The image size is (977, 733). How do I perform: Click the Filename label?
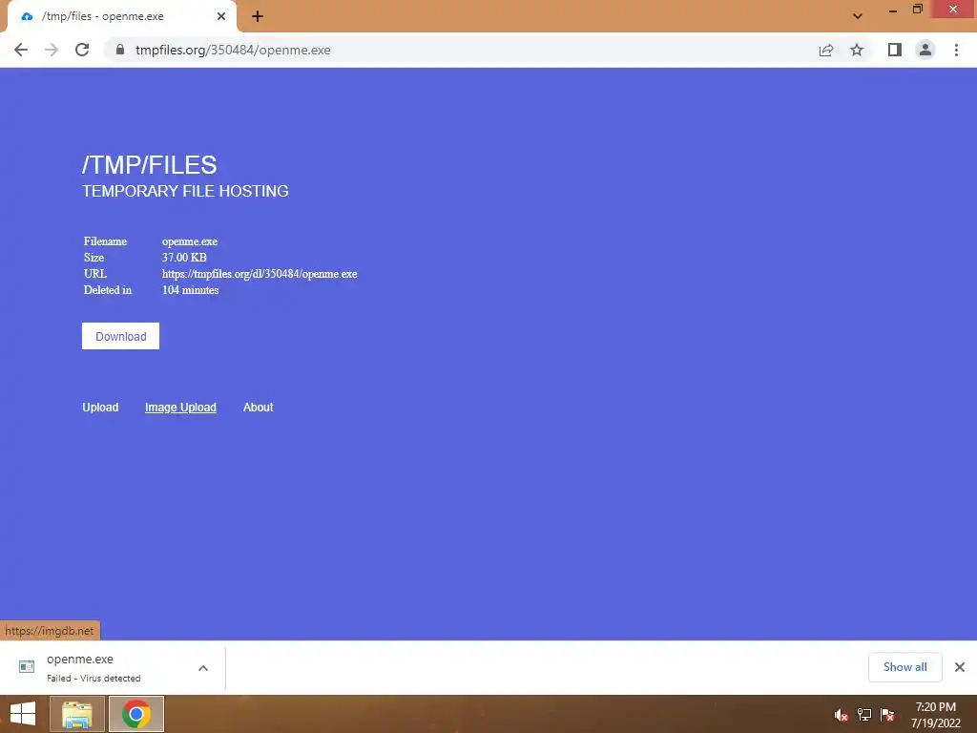point(105,241)
